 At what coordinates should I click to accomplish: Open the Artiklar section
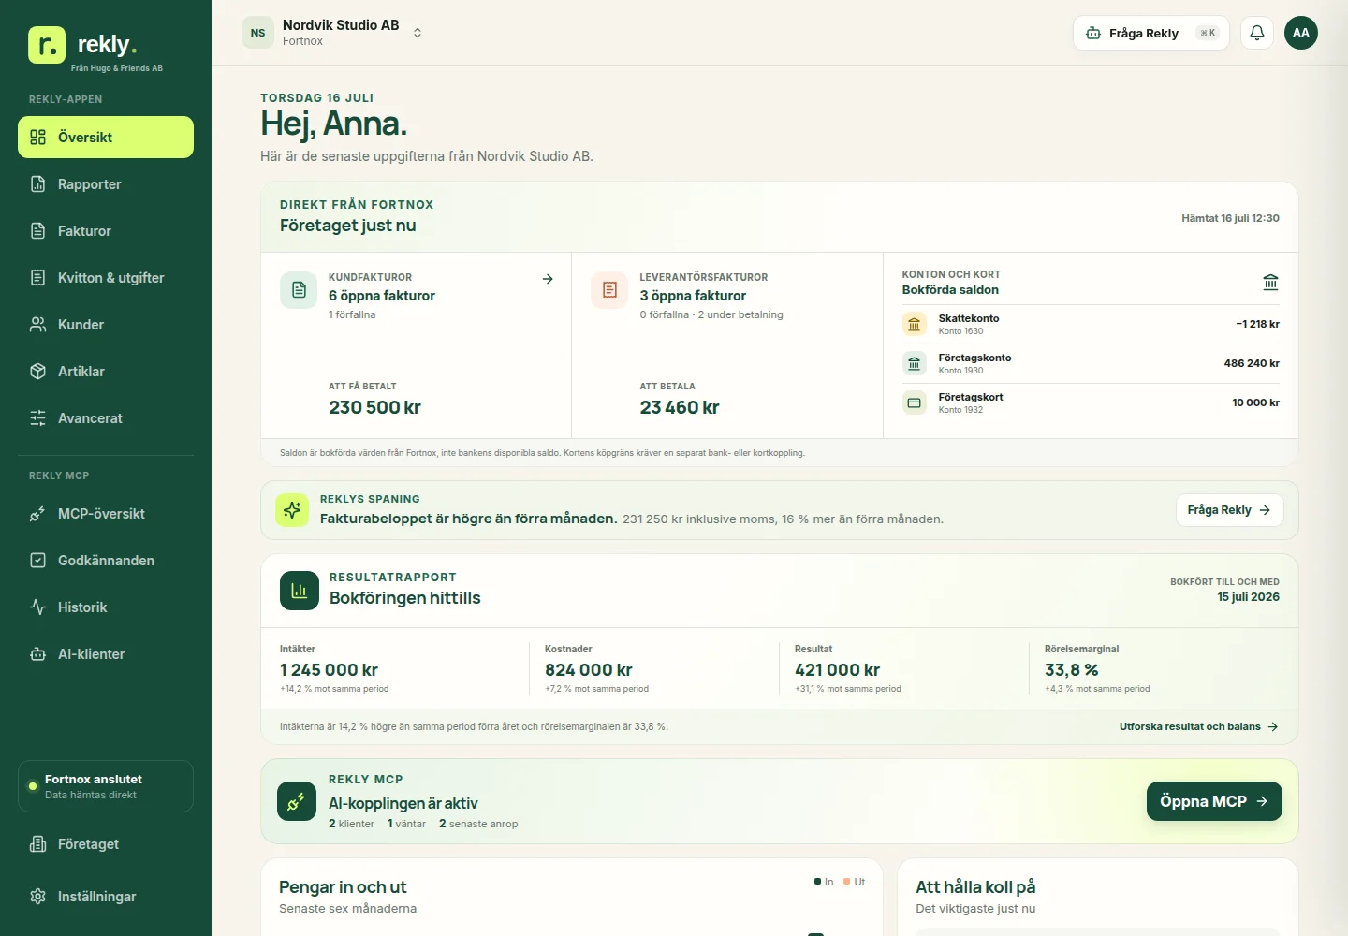(x=106, y=372)
